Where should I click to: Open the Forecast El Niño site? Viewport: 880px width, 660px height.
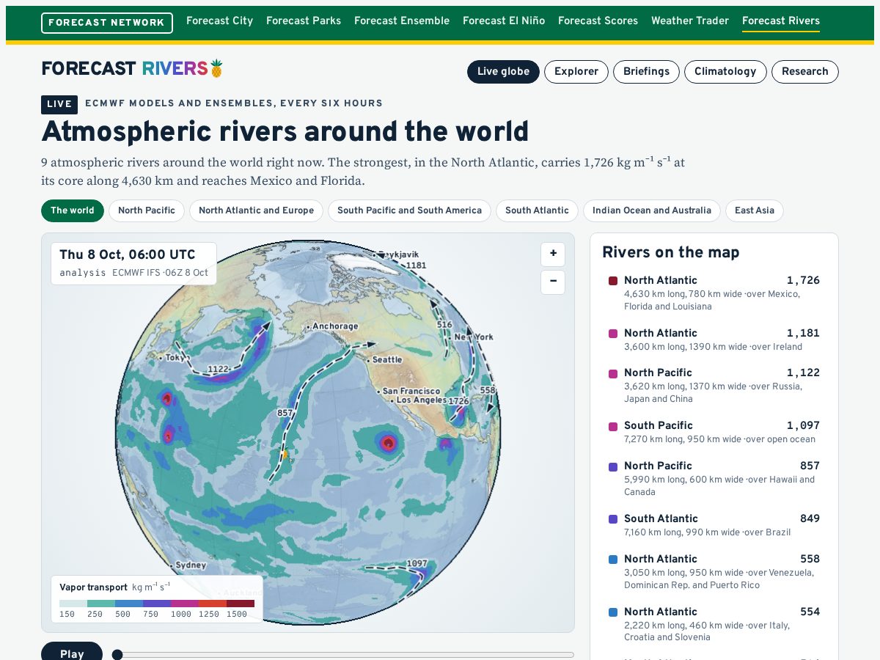point(504,21)
